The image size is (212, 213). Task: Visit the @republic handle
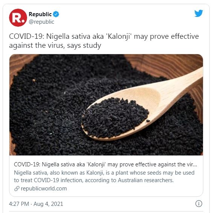point(41,22)
